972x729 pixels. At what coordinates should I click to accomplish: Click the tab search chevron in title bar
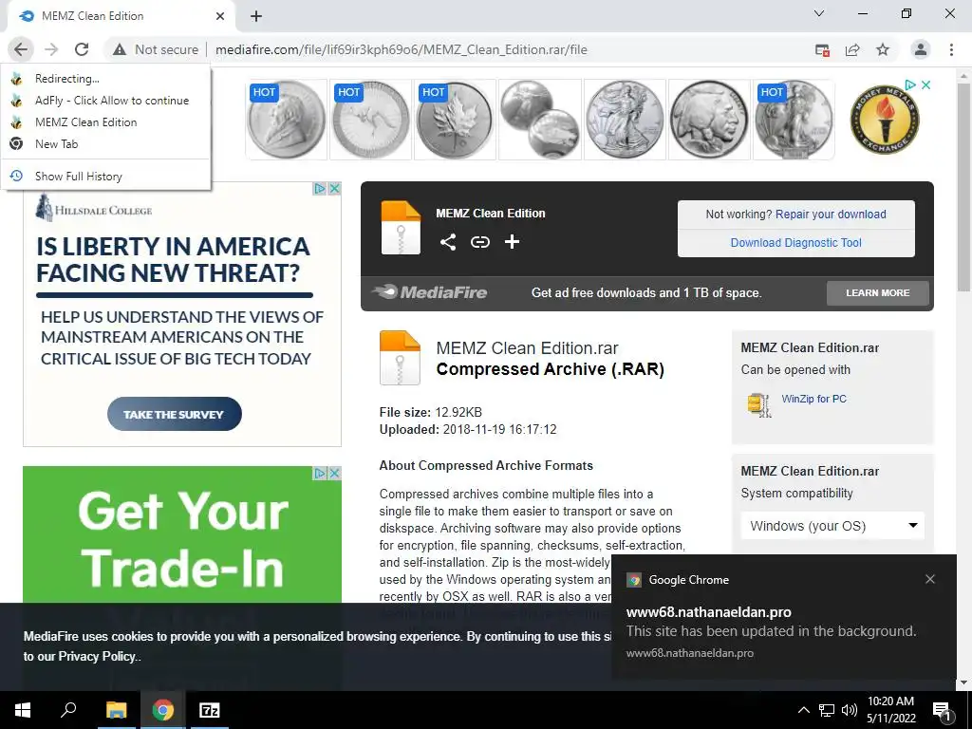(819, 13)
